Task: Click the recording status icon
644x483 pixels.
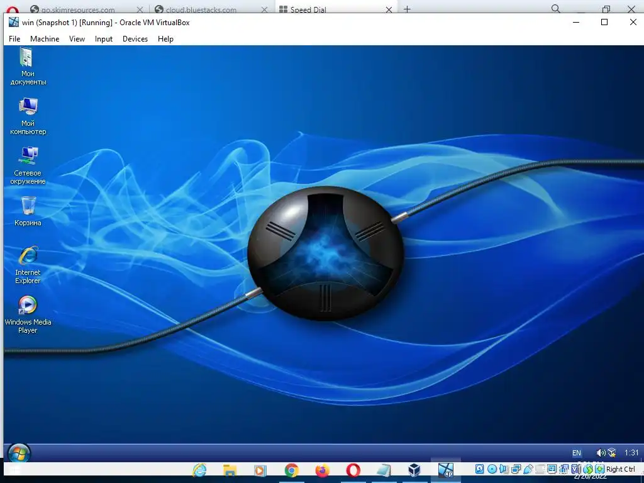Action: pyautogui.click(x=563, y=469)
